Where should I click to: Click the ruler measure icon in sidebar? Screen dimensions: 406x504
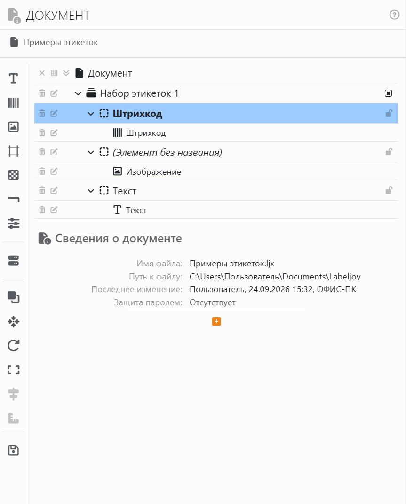(13, 418)
